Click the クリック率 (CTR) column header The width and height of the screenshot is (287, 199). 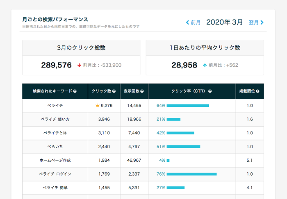coord(192,91)
